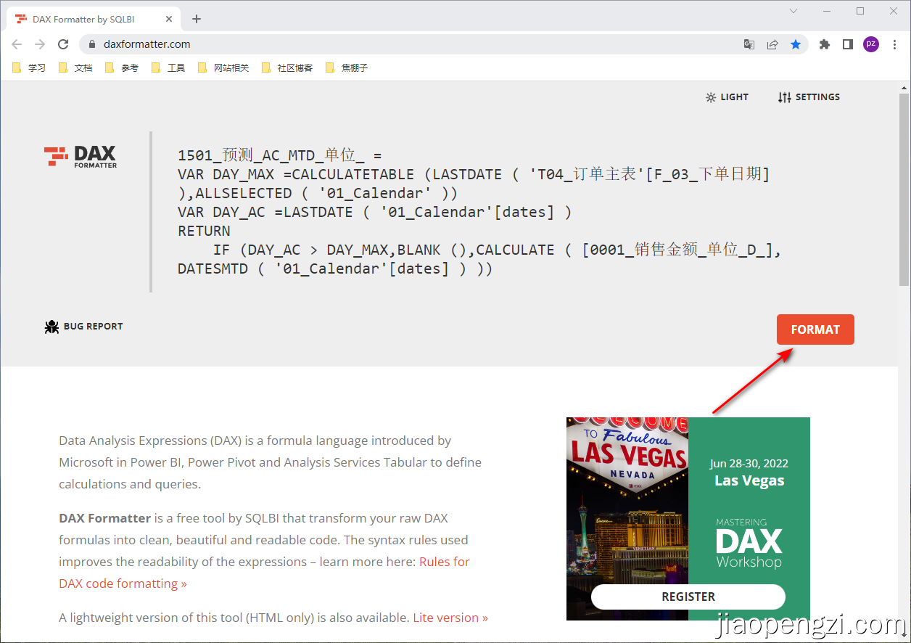Image resolution: width=911 pixels, height=643 pixels.
Task: Open the tab search chevron dropdown
Action: click(793, 11)
